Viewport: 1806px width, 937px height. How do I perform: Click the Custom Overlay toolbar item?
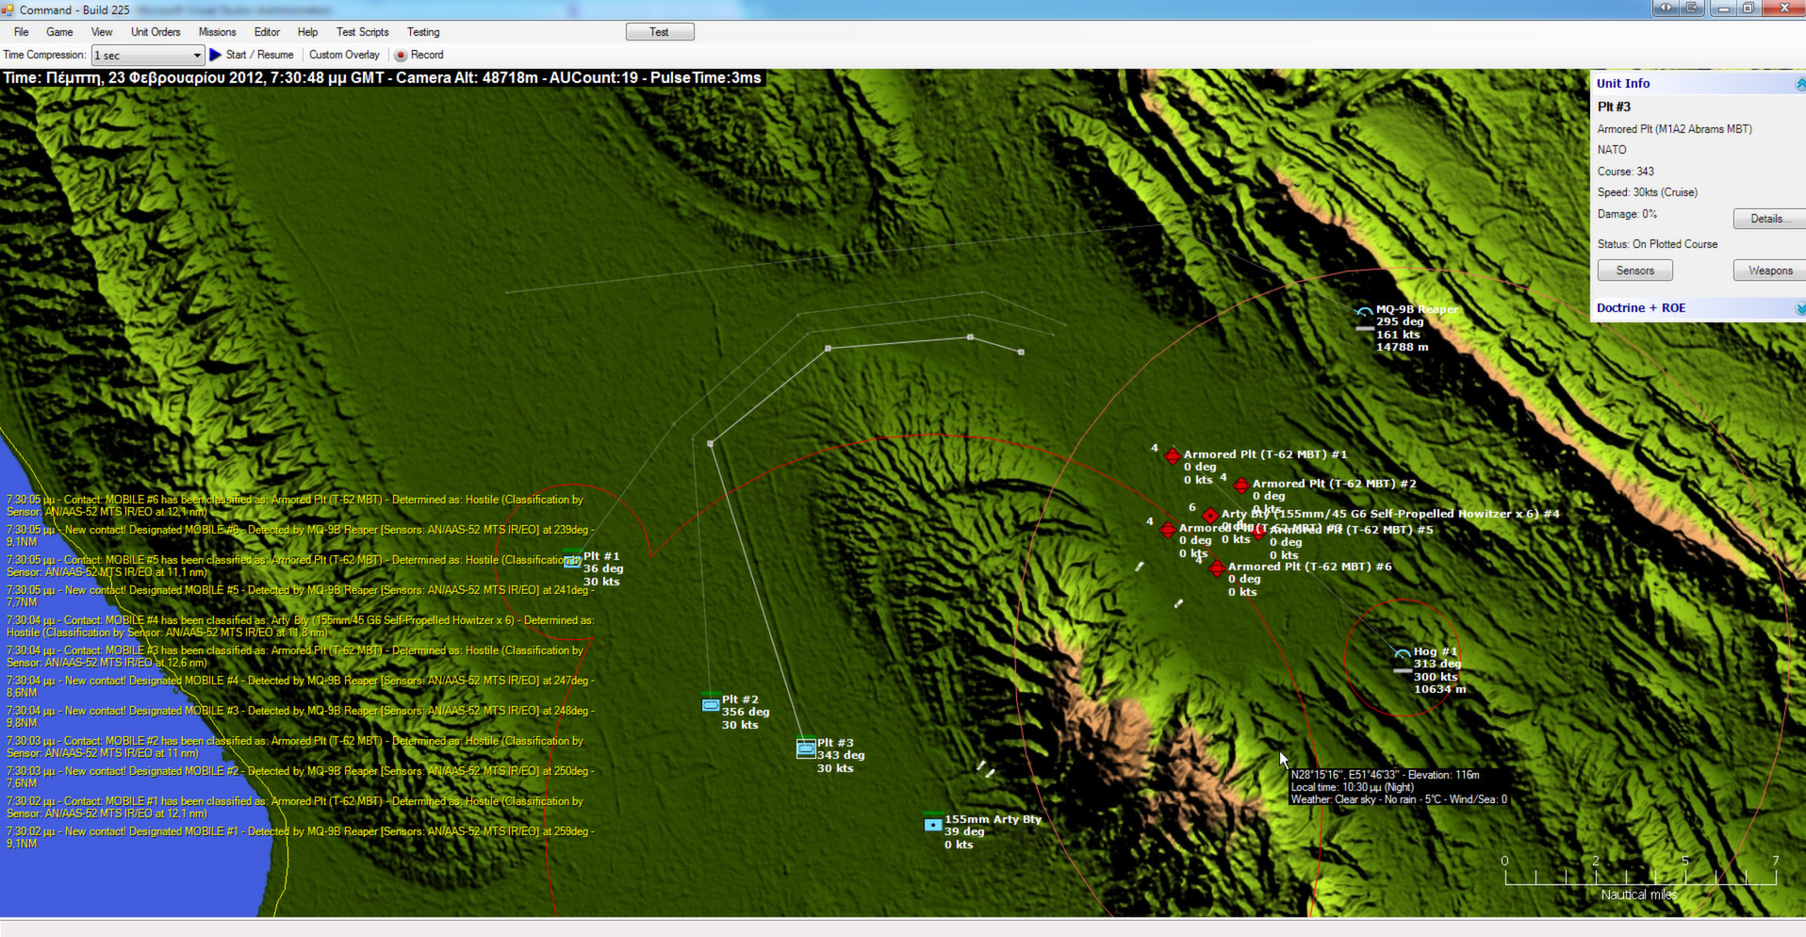344,55
